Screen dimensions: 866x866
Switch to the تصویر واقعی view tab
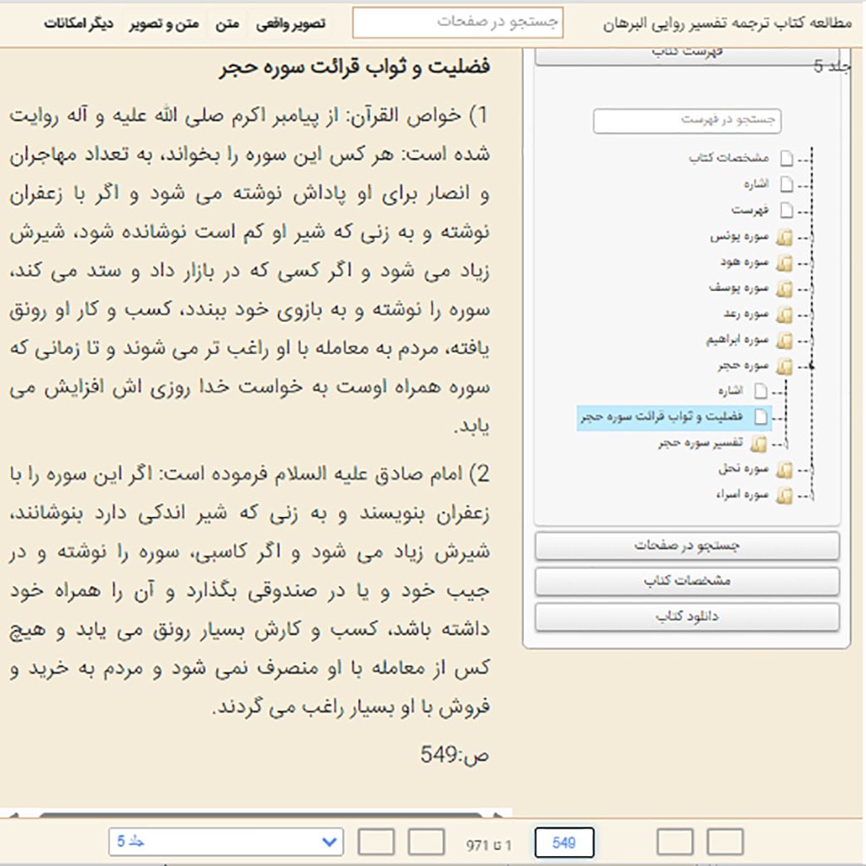291,24
